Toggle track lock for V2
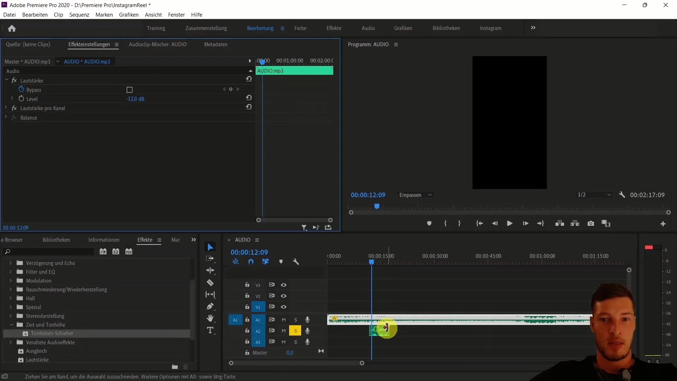This screenshot has height=381, width=677. point(247,296)
